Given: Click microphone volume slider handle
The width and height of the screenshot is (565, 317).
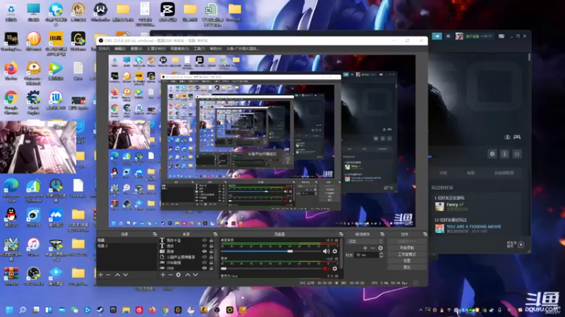Looking at the screenshot, I should 224,268.
